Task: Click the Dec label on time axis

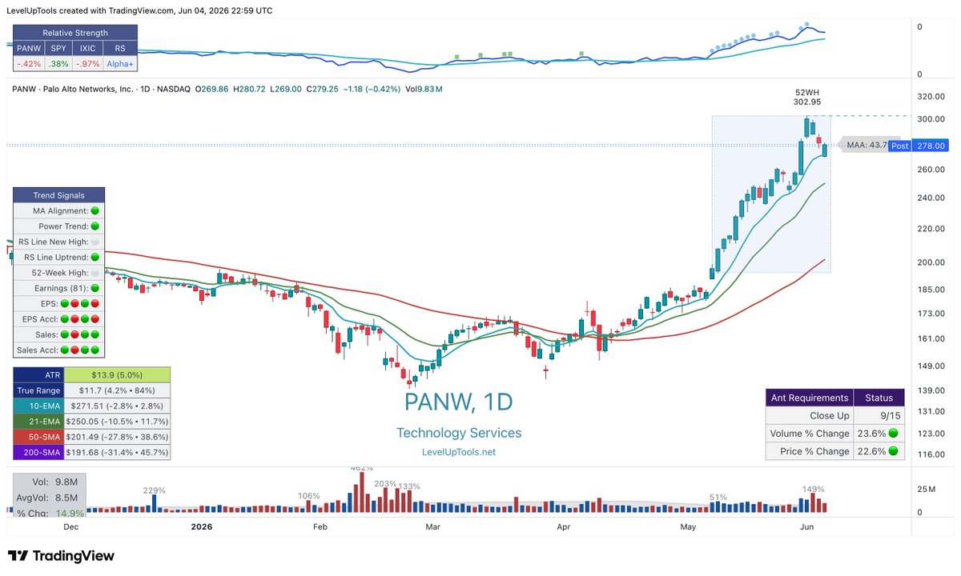Action: pyautogui.click(x=70, y=526)
